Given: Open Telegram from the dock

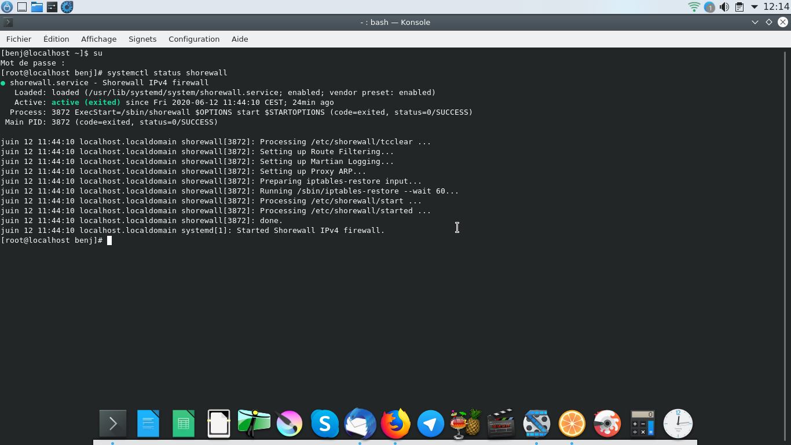Looking at the screenshot, I should pyautogui.click(x=431, y=424).
